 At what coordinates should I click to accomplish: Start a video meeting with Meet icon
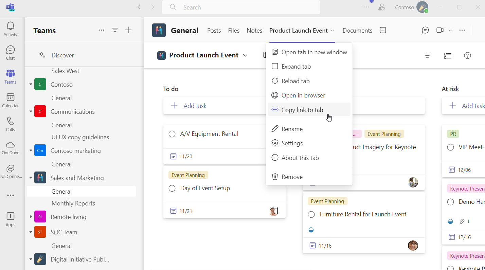point(440,30)
